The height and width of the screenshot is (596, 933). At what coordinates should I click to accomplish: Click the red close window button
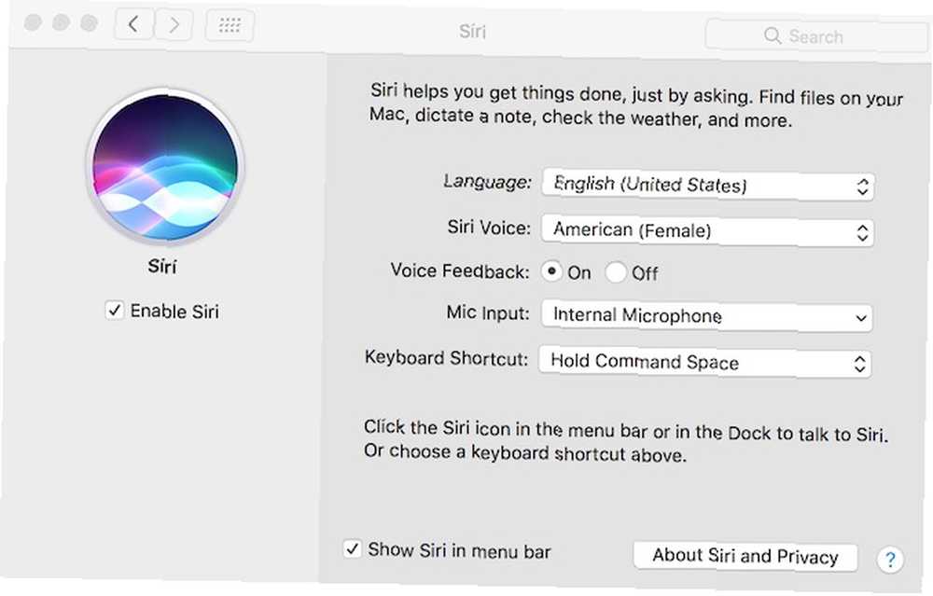point(33,22)
